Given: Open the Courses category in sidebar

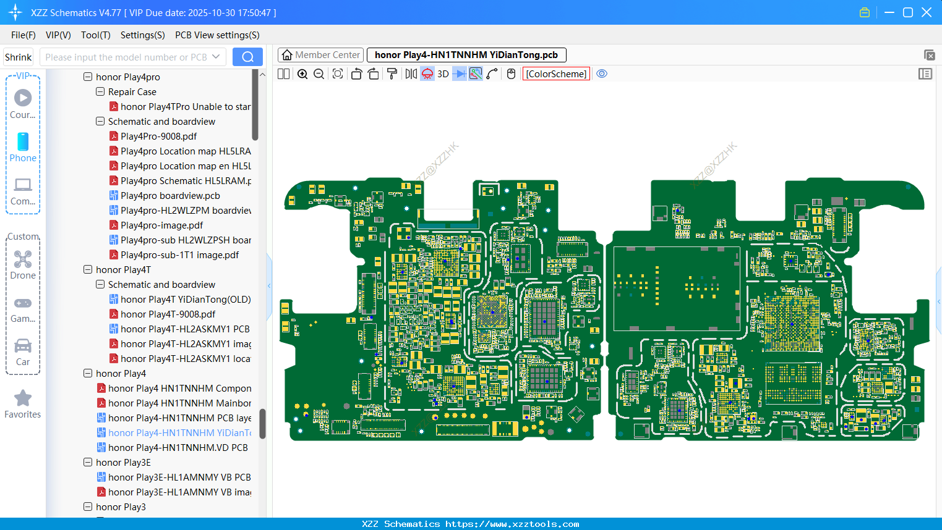Looking at the screenshot, I should [23, 104].
